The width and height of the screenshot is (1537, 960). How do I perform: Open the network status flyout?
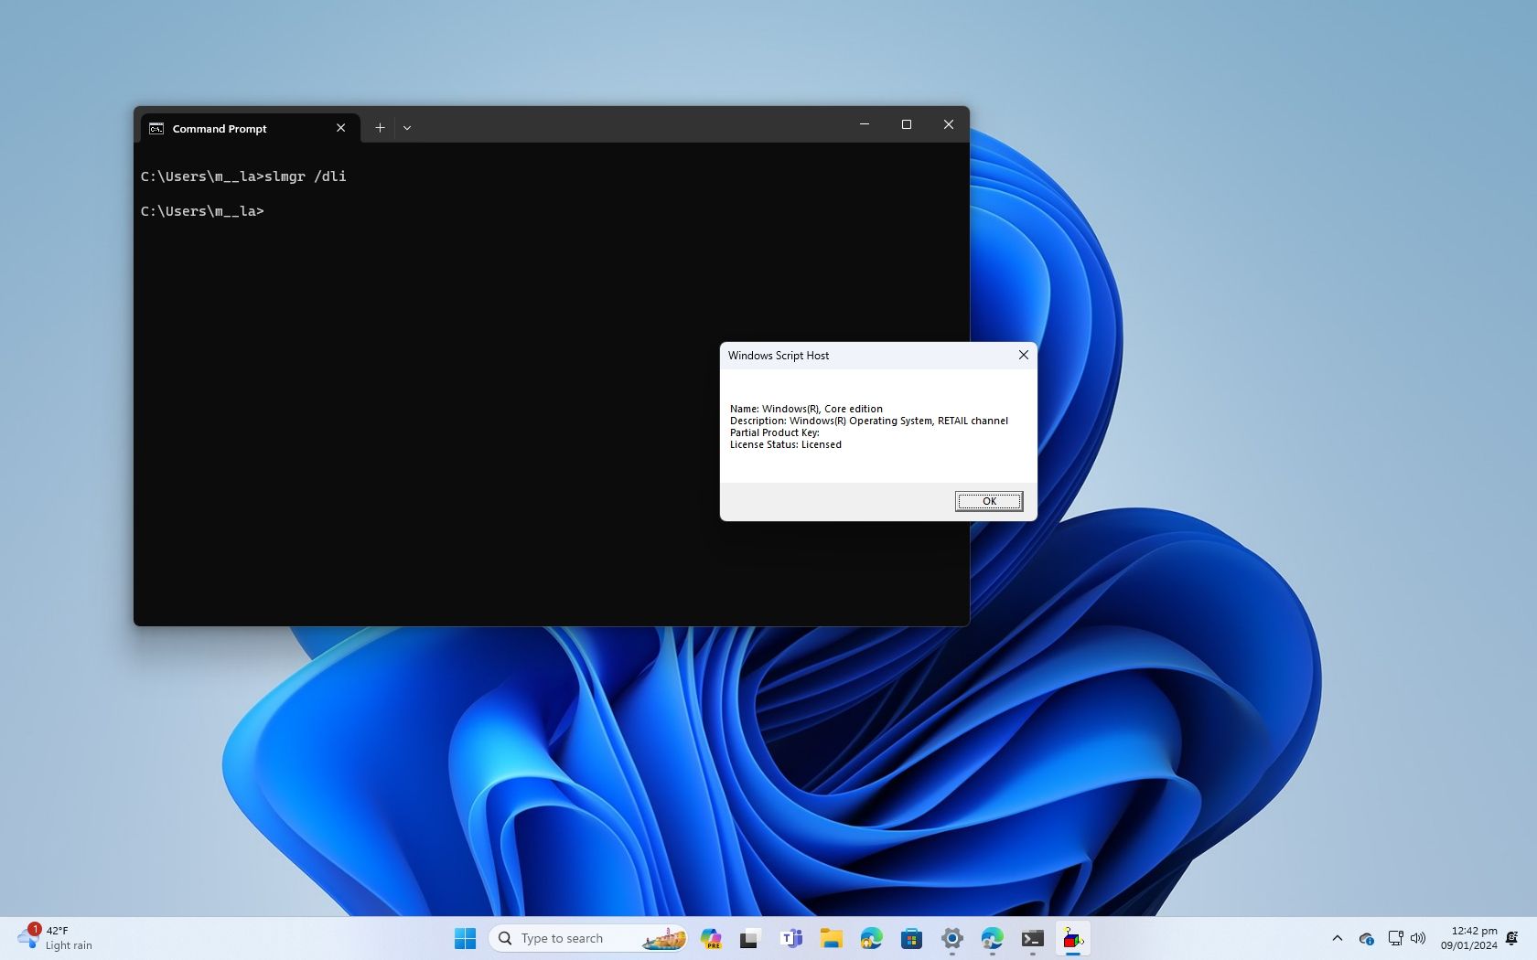coord(1395,938)
